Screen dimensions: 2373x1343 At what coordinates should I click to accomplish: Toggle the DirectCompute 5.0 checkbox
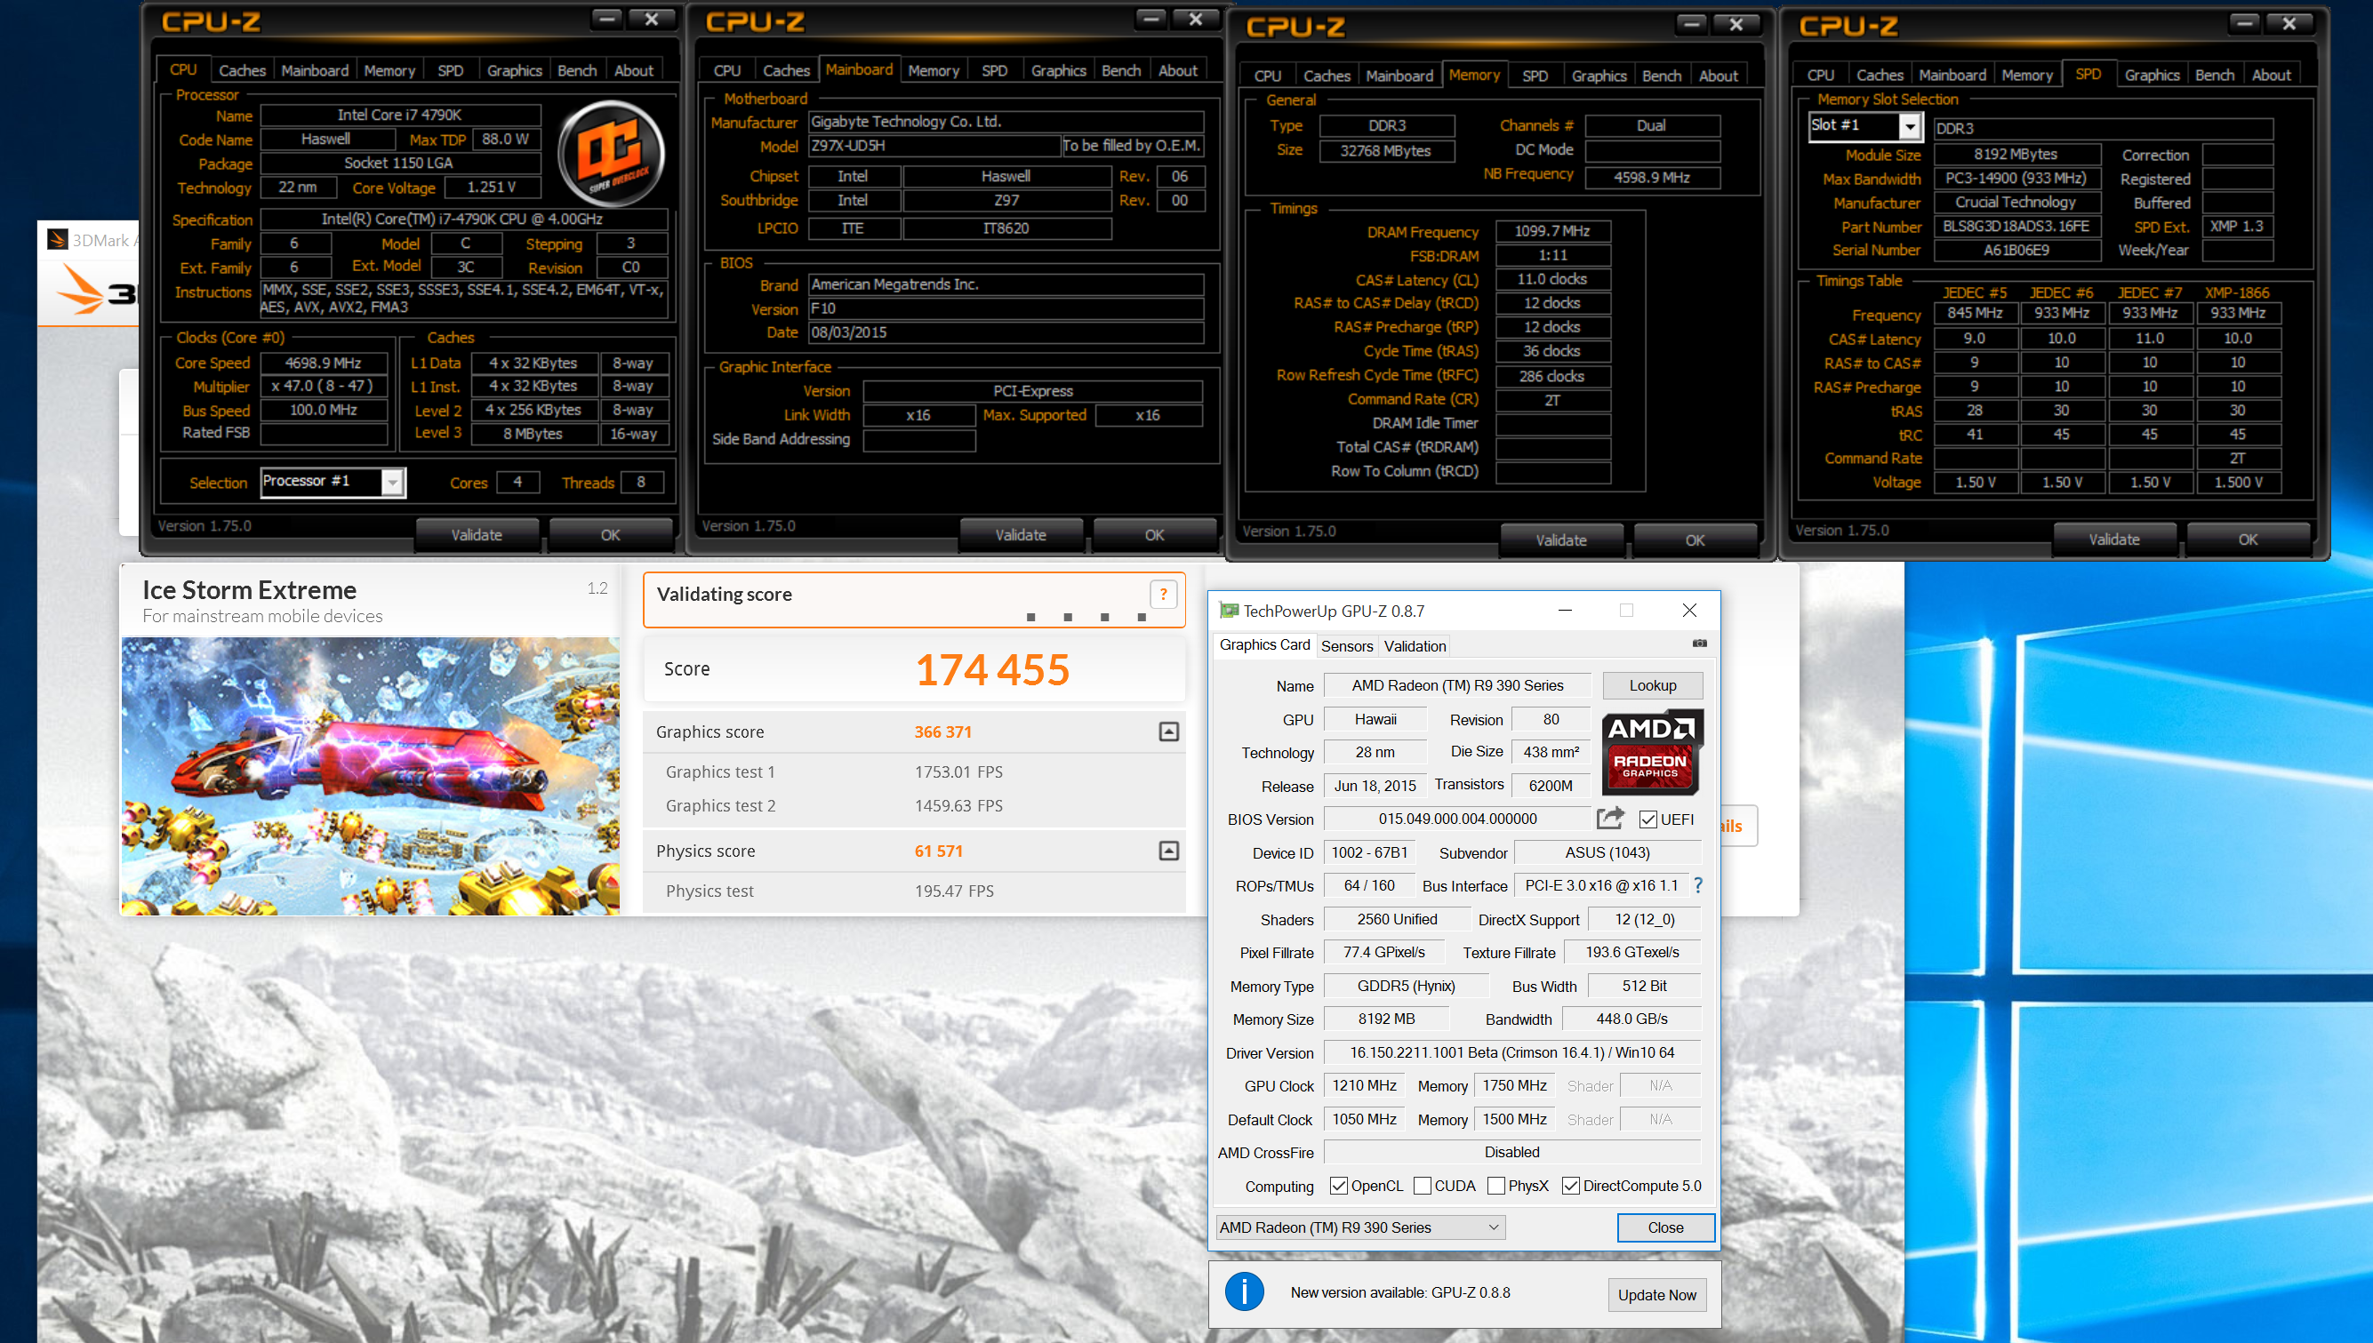tap(1570, 1187)
